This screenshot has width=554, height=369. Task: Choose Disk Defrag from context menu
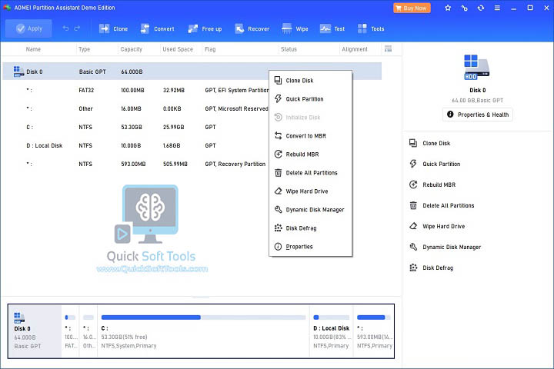pyautogui.click(x=310, y=228)
